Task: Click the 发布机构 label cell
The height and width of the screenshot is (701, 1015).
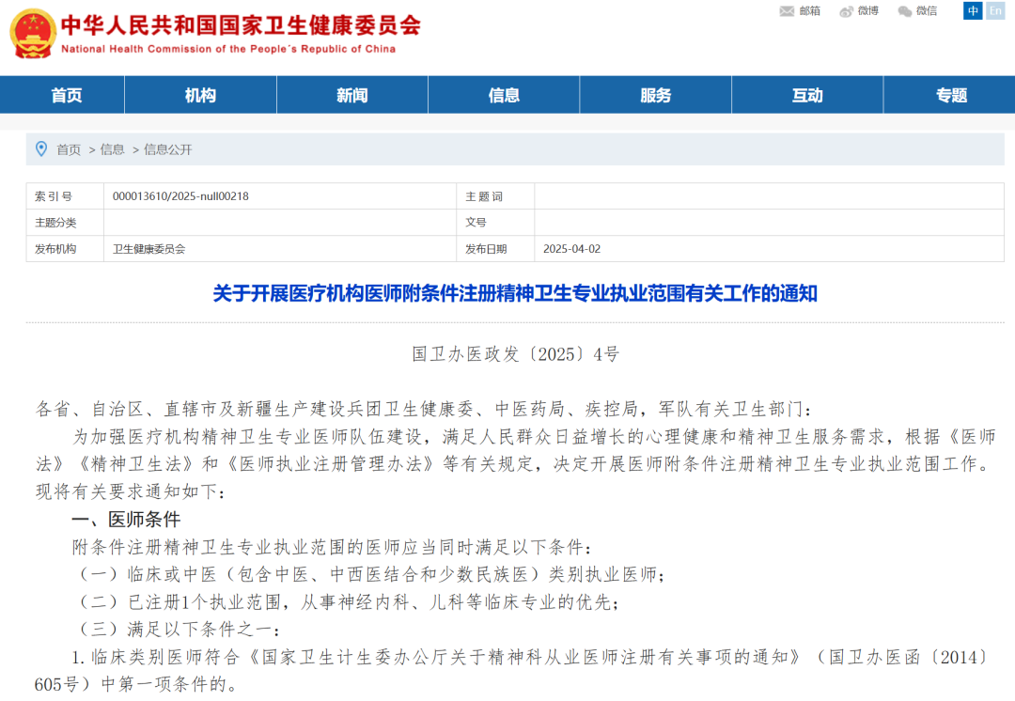Action: tap(65, 249)
